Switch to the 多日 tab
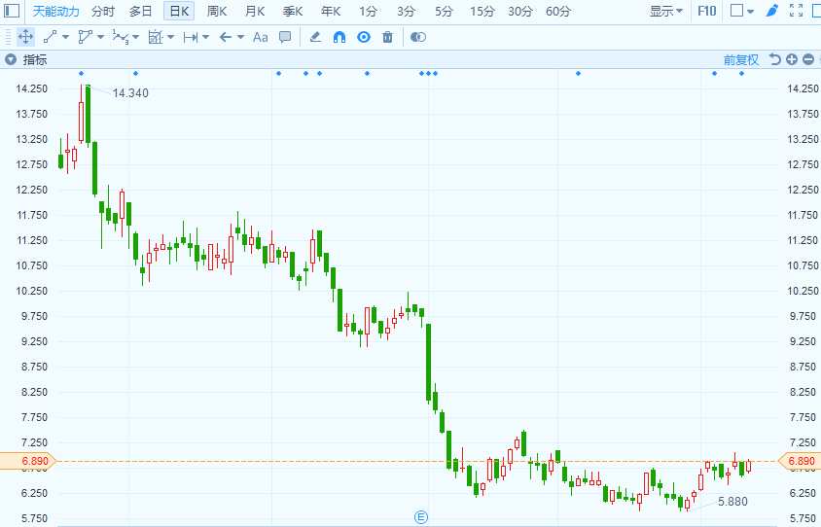The width and height of the screenshot is (821, 527). pyautogui.click(x=141, y=11)
